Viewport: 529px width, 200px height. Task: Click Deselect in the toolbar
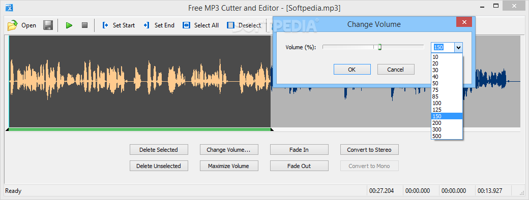[x=244, y=25]
